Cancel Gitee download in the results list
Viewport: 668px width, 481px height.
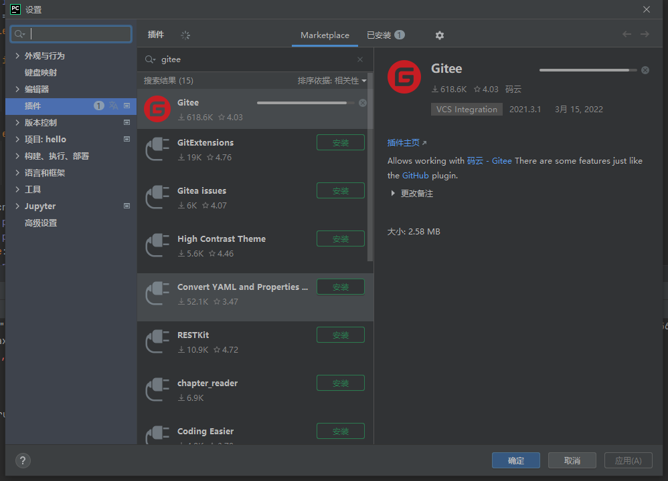tap(363, 103)
